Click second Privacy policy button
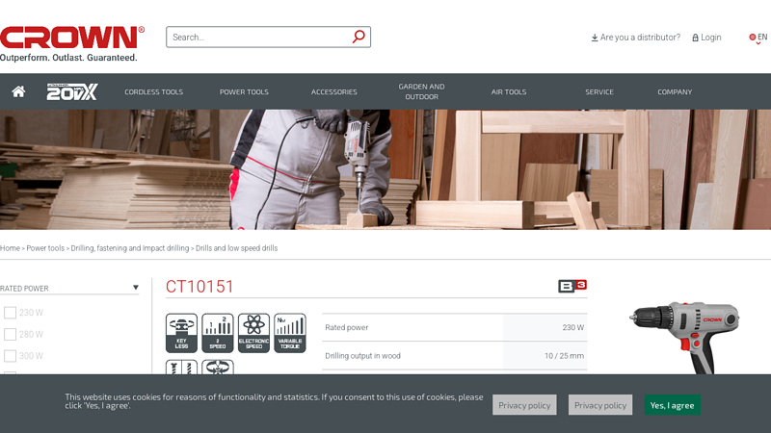Screen dimensions: 771x433 point(600,405)
